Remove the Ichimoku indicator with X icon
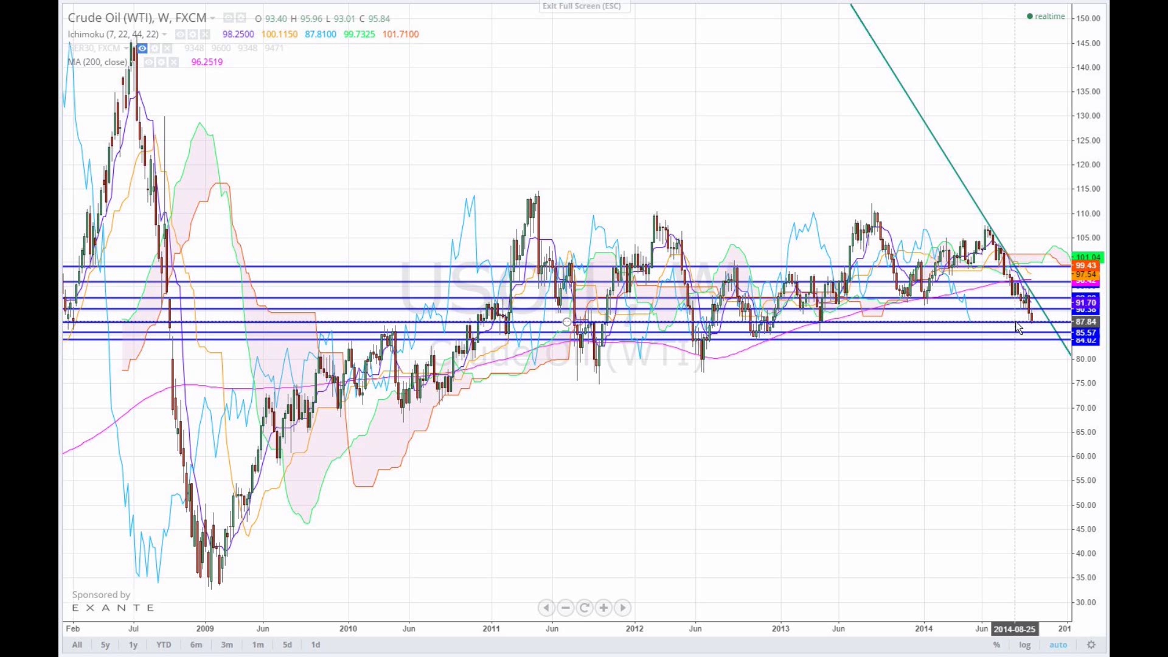The width and height of the screenshot is (1168, 657). coord(205,35)
